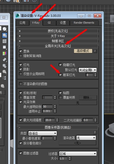114x164 pixels.
Task: Click the help icon beside 高级模式
Action: point(95,51)
